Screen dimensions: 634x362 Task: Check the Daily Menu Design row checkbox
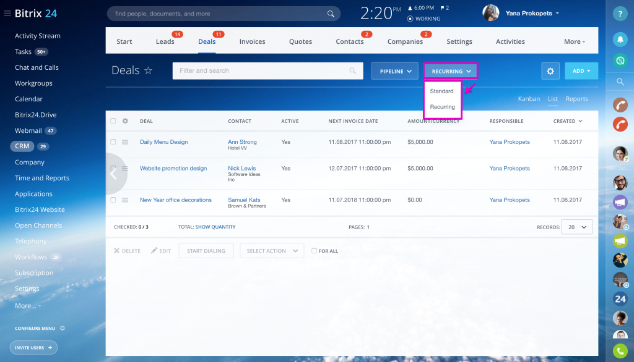coord(113,142)
